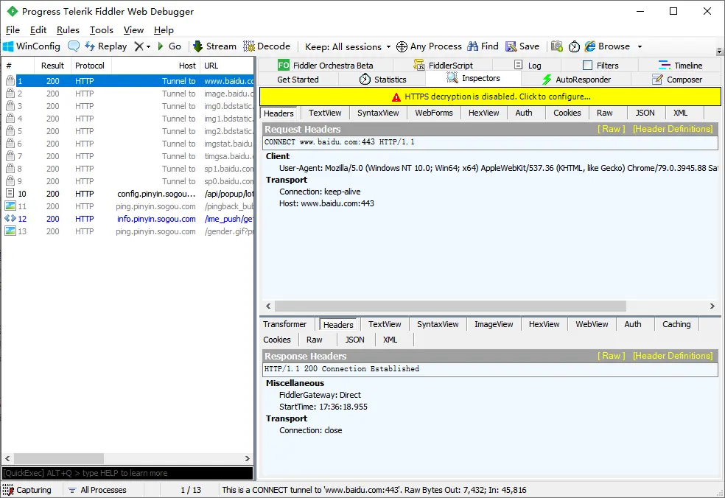
Task: Click the Decode grid icon
Action: coord(249,46)
